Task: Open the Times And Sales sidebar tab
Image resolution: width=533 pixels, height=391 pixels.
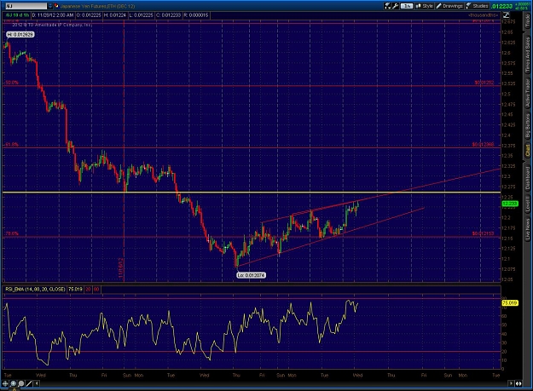Action: tap(528, 55)
